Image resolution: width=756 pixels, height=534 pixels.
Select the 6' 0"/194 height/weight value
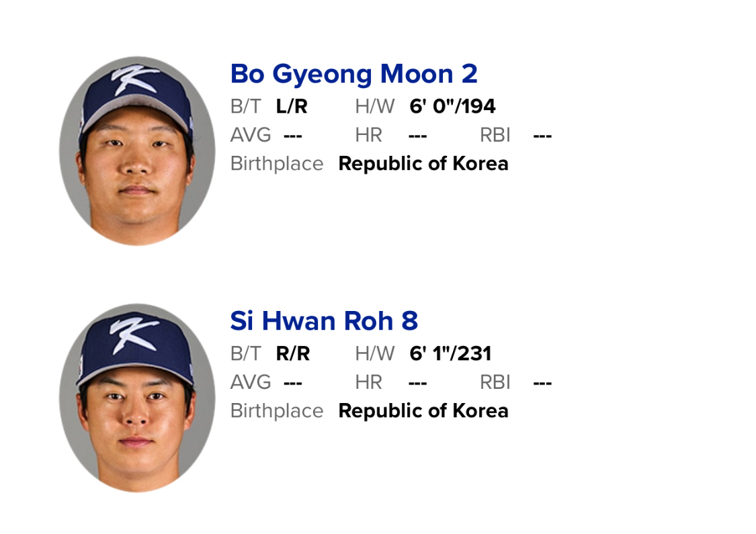(x=452, y=106)
